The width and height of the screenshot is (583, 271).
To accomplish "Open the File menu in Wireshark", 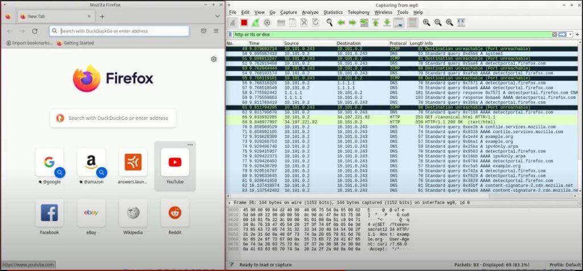I will pos(233,12).
